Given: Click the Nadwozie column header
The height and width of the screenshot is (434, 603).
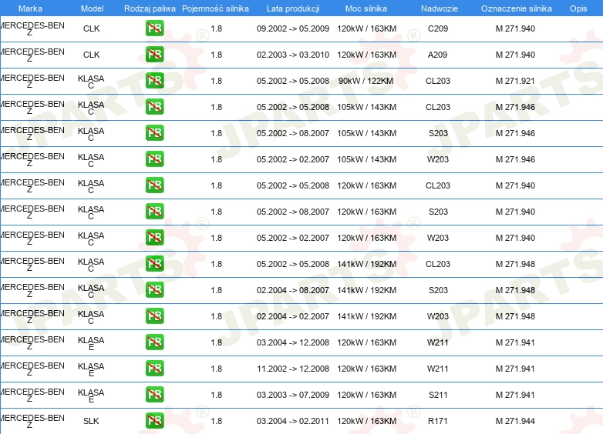Looking at the screenshot, I should coord(440,8).
